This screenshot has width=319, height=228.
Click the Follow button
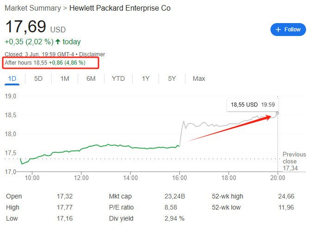click(x=288, y=30)
